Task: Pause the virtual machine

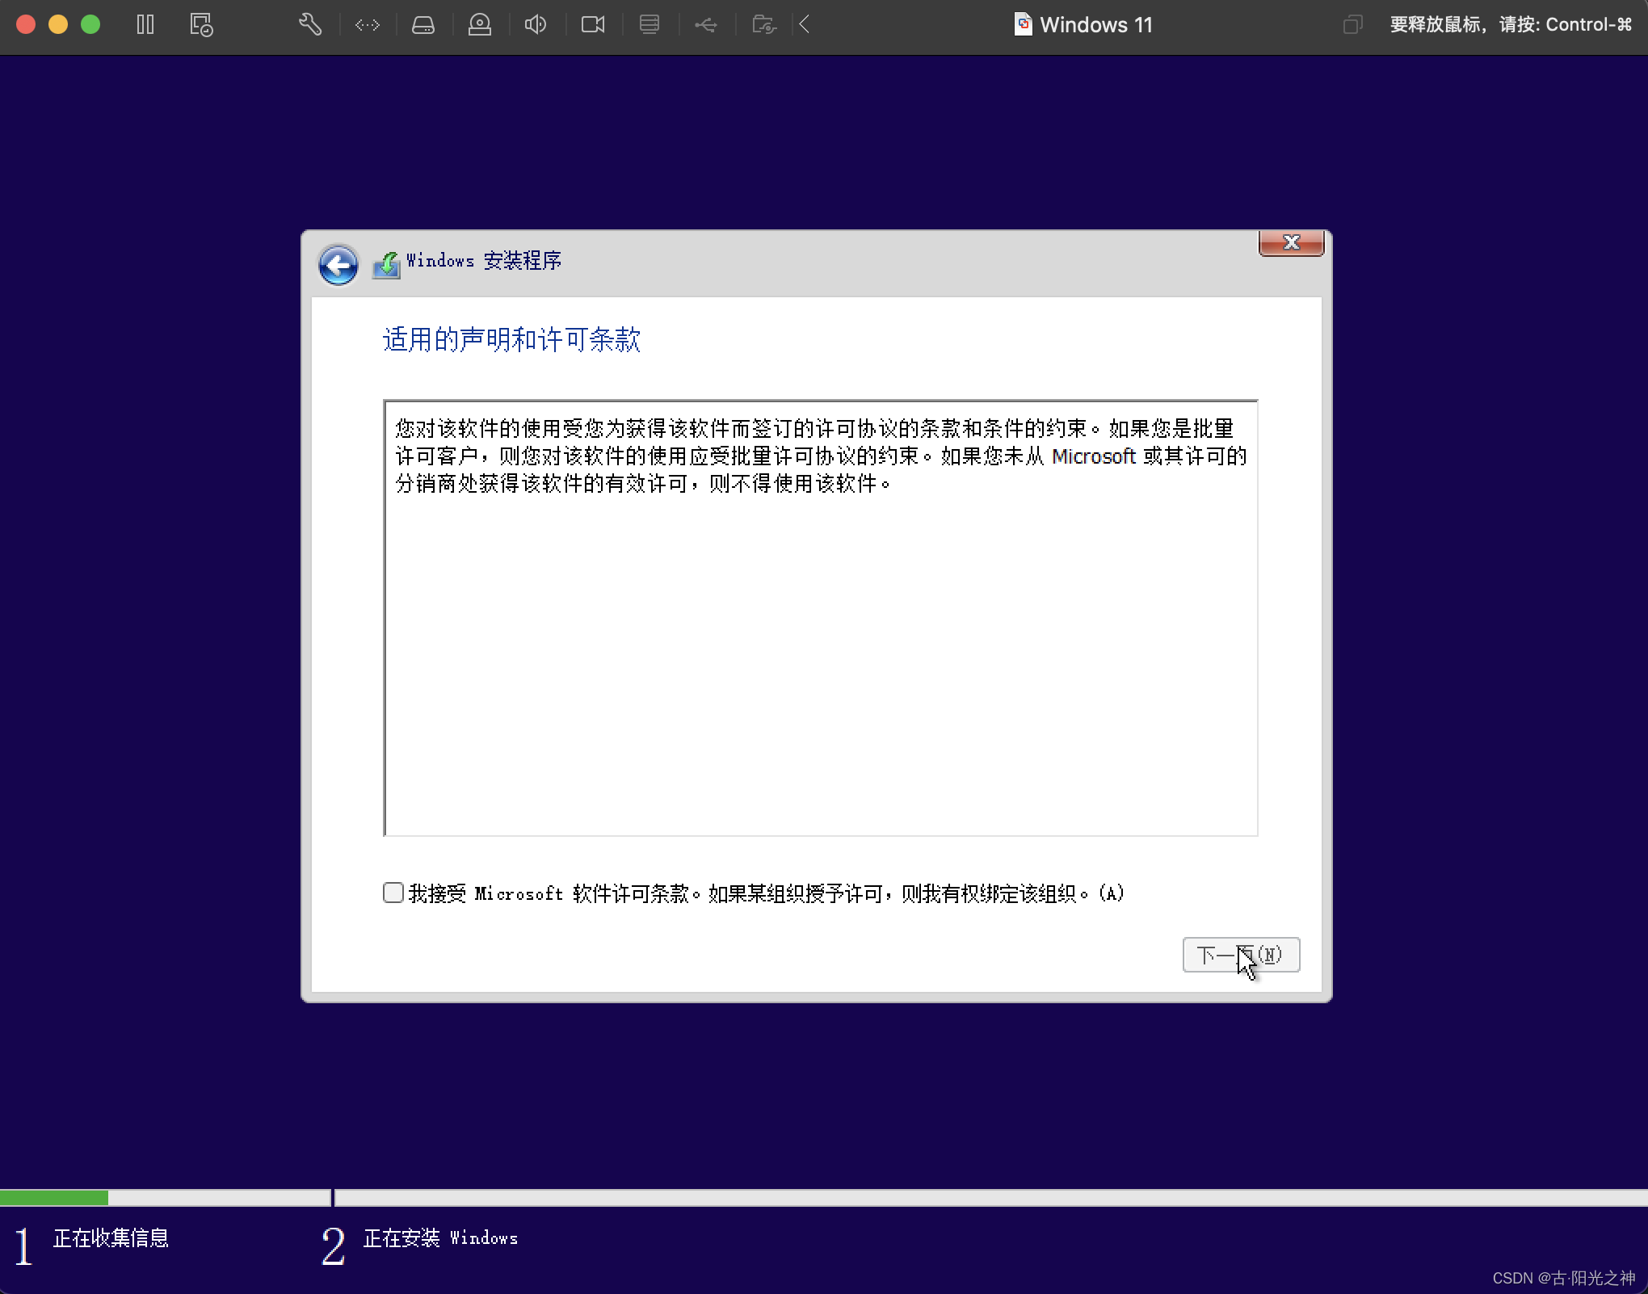Action: coord(145,24)
